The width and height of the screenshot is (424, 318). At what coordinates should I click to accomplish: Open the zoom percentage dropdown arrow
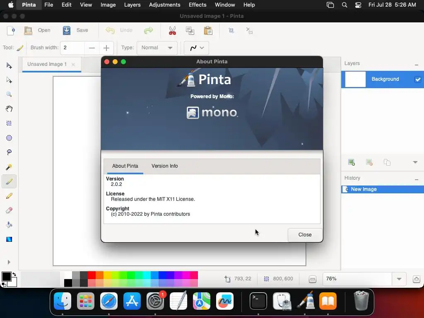tap(399, 279)
